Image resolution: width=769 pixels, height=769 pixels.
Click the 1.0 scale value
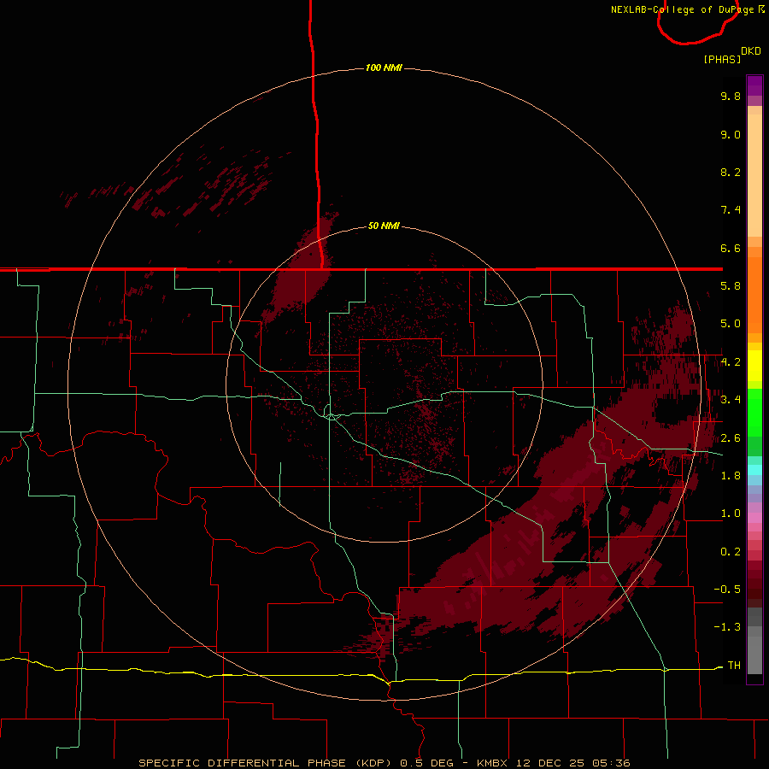point(731,514)
